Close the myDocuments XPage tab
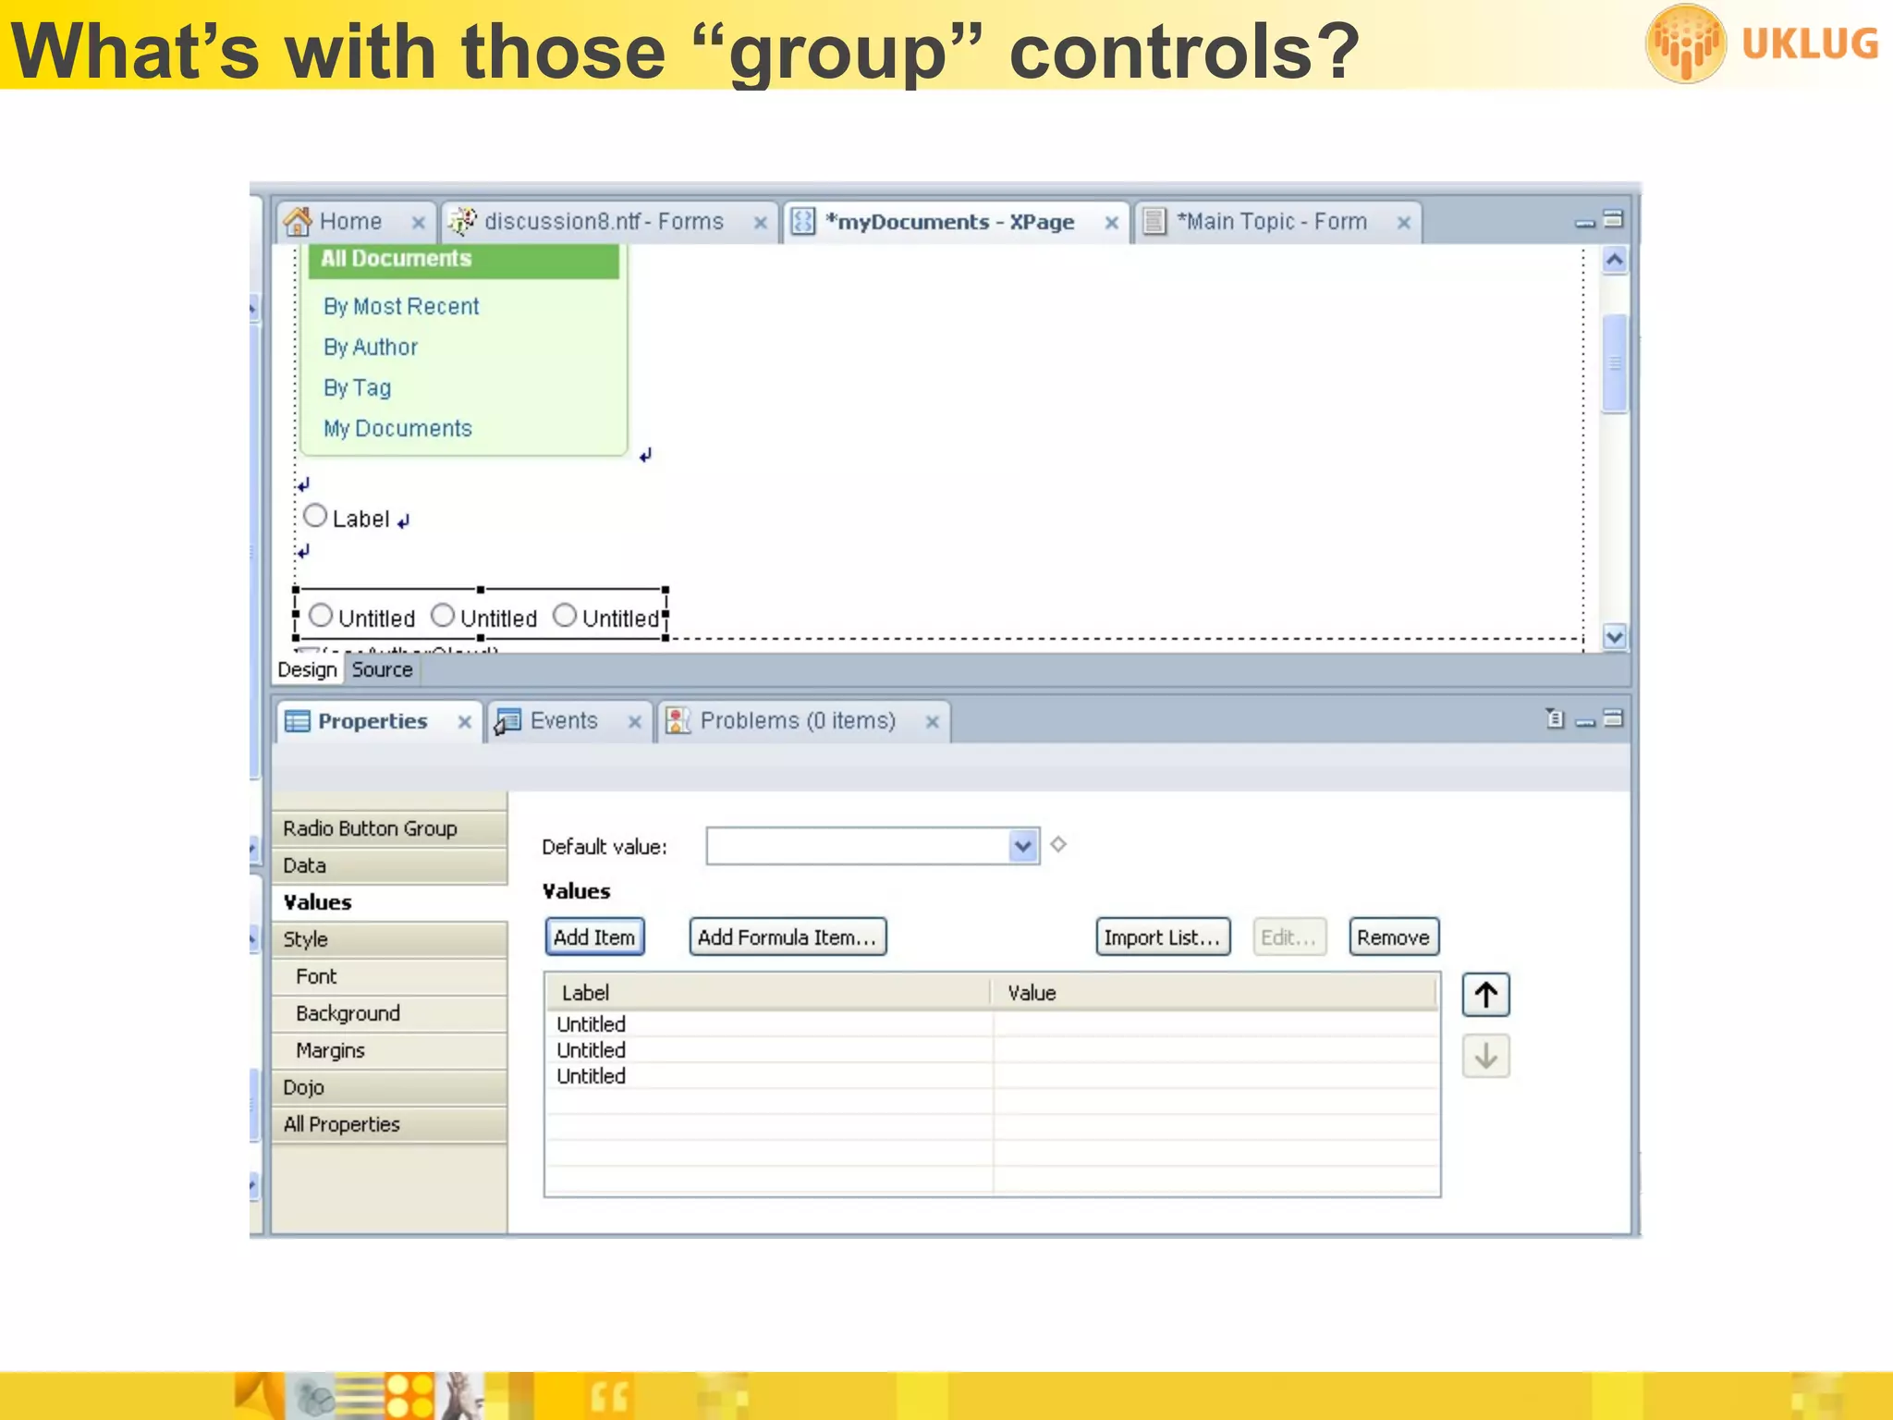Screen dimensions: 1893x1420 click(x=1112, y=223)
